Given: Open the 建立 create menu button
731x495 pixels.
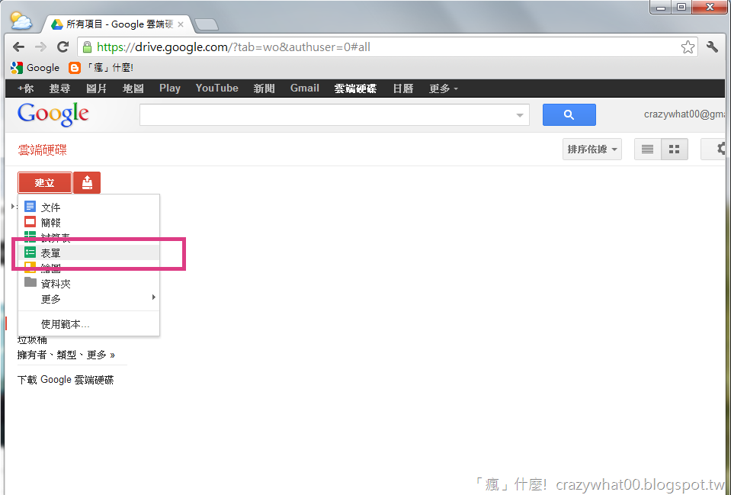Looking at the screenshot, I should pos(45,182).
